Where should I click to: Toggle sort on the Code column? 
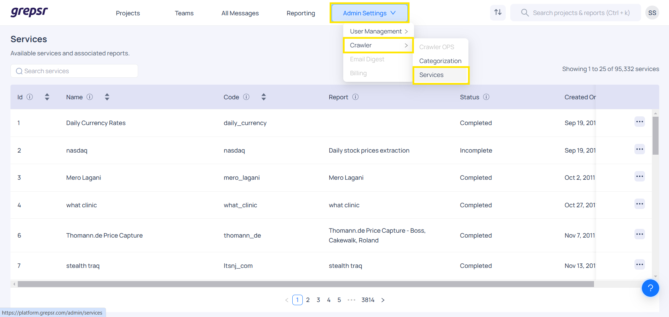tap(264, 97)
